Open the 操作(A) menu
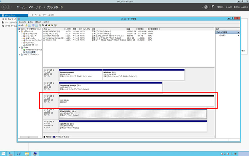Screen dimensions: 249x156 pos(30,22)
